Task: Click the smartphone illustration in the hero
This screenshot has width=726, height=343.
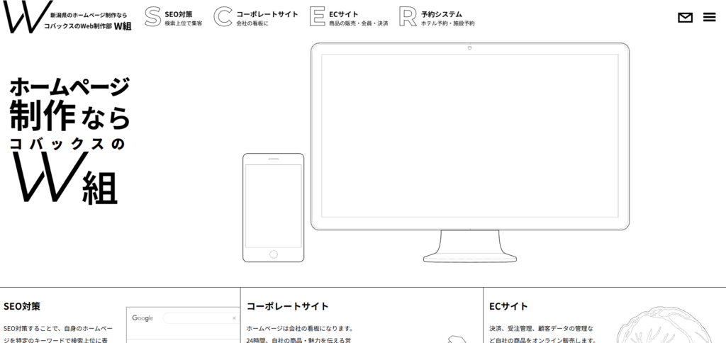Action: click(273, 207)
